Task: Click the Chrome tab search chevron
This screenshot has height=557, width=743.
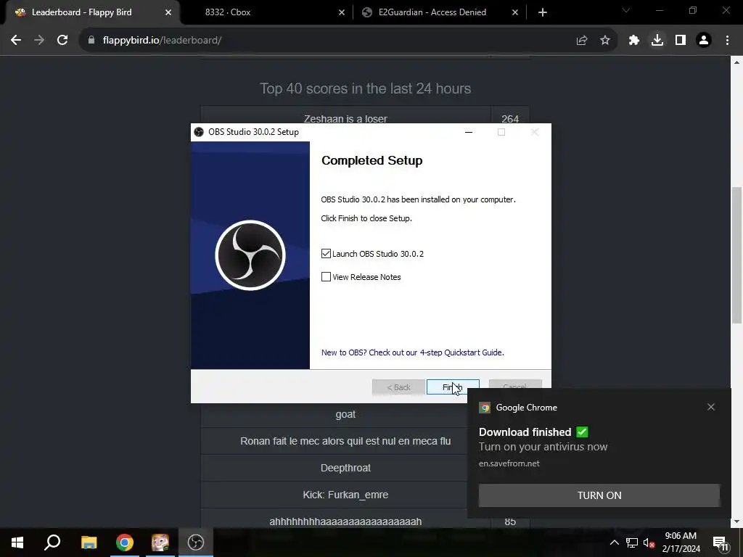Action: [x=626, y=10]
